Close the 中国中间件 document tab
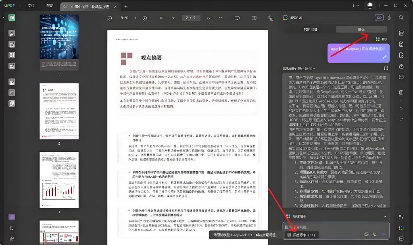This screenshot has width=413, height=245. tap(115, 6)
